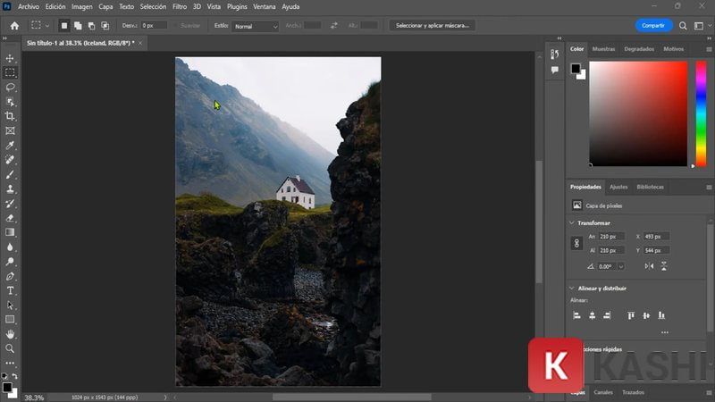Open the Estilo Normal dropdown

pyautogui.click(x=256, y=27)
